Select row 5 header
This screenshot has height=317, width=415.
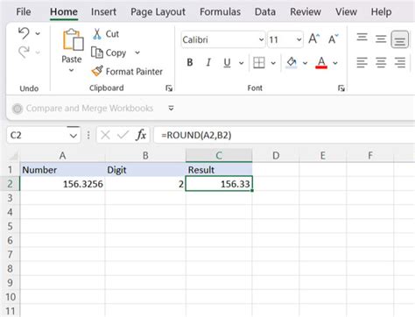click(10, 226)
